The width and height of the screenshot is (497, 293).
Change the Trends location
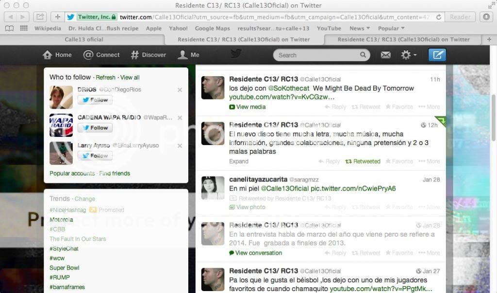[84, 199]
